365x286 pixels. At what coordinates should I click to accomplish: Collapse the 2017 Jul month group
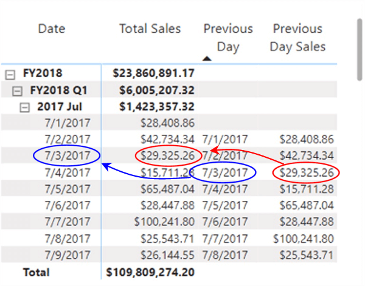tap(25, 107)
